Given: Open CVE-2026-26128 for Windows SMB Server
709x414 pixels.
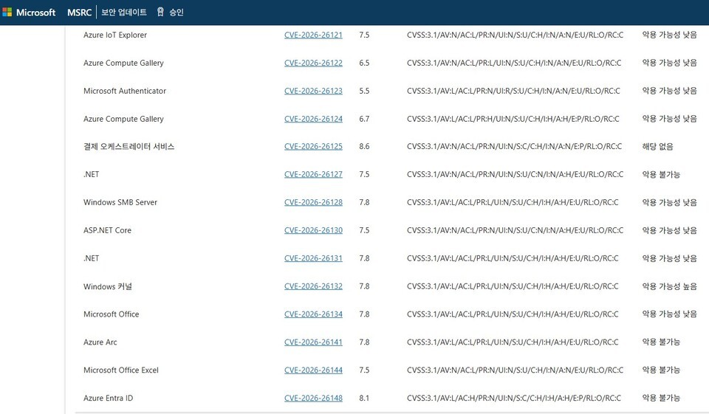Looking at the screenshot, I should click(313, 203).
